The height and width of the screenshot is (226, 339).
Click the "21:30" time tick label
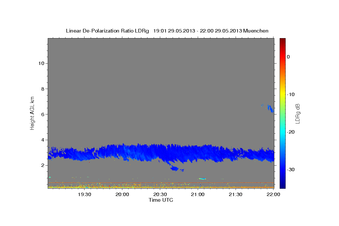(x=236, y=194)
